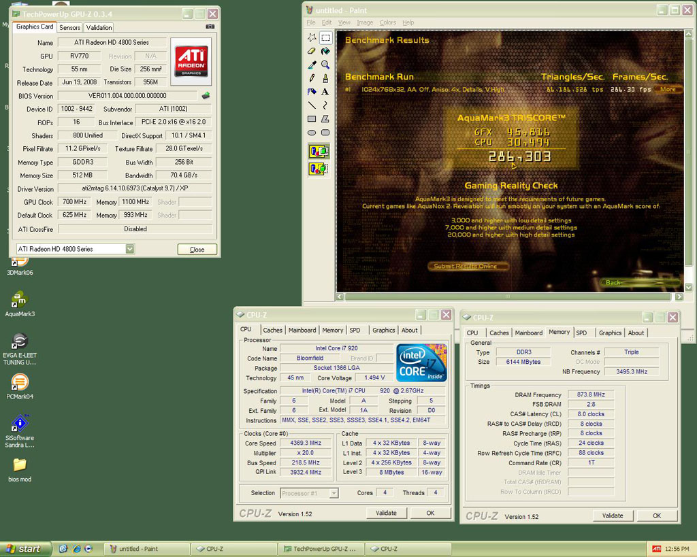Choose the Ellipse shape tool
This screenshot has height=557, width=697.
[x=312, y=133]
